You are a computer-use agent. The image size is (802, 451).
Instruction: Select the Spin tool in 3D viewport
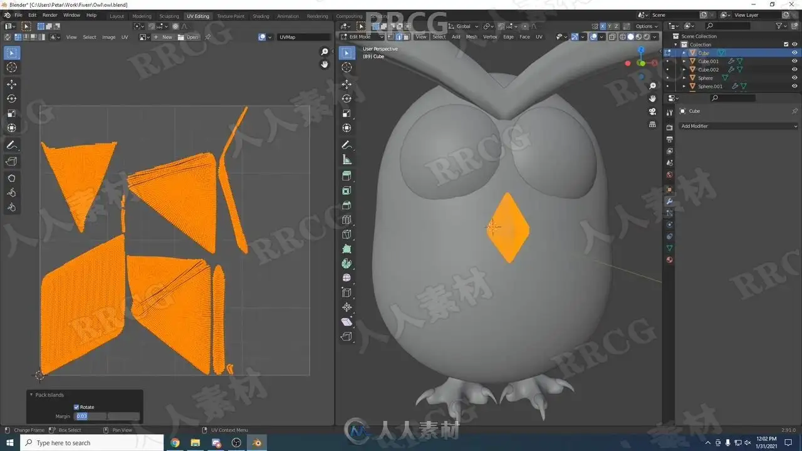click(347, 264)
